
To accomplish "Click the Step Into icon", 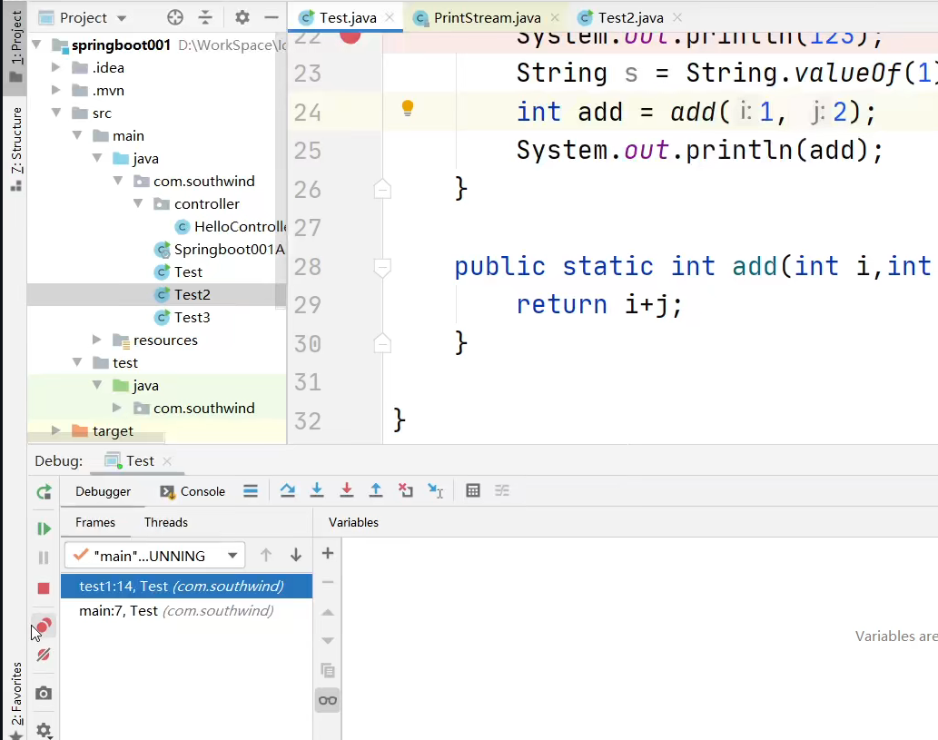I will pos(317,491).
